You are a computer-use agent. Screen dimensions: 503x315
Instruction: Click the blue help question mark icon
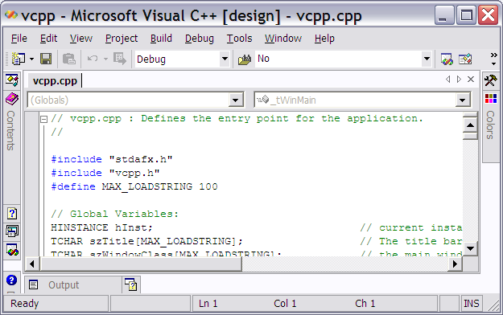click(11, 280)
